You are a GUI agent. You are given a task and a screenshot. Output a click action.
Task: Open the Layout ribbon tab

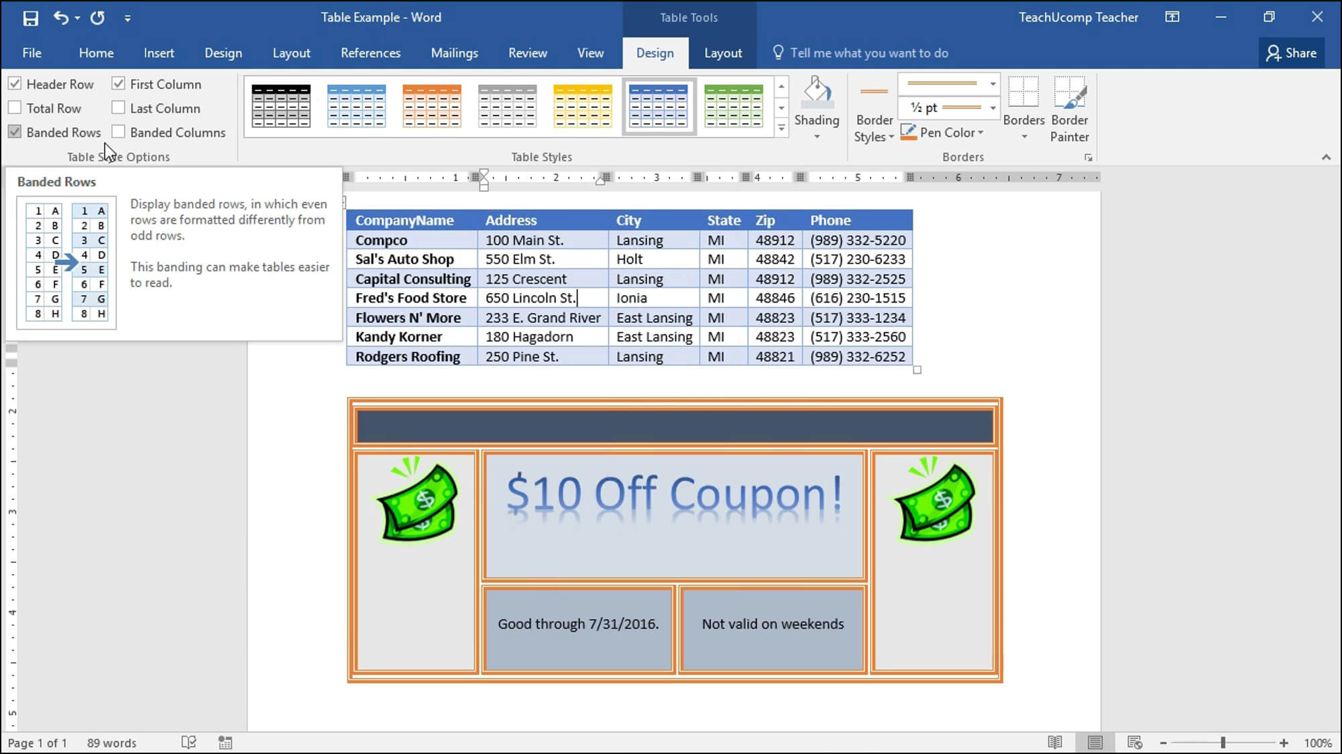coord(722,52)
